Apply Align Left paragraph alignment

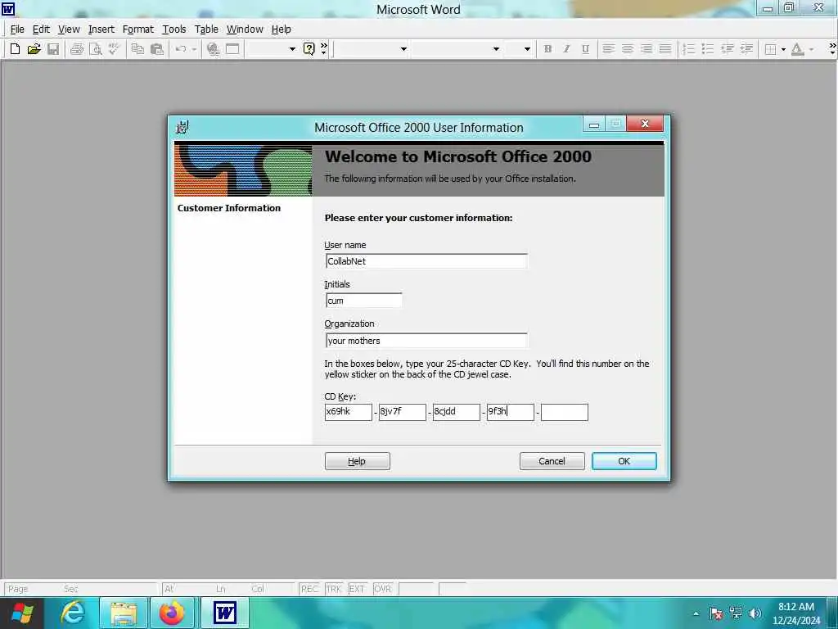pyautogui.click(x=608, y=49)
